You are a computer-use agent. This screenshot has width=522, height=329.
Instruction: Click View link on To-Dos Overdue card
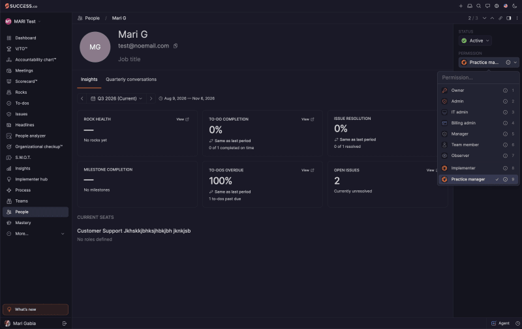pos(307,170)
